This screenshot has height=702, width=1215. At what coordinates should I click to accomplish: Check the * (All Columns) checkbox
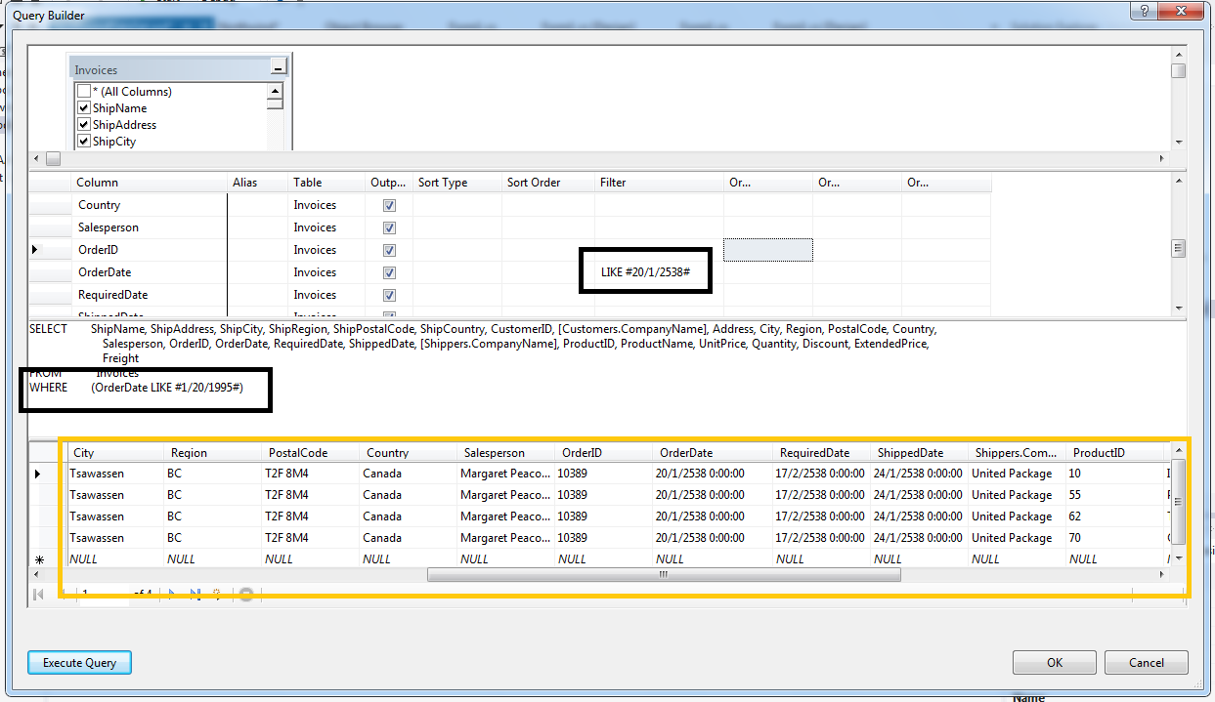[84, 92]
